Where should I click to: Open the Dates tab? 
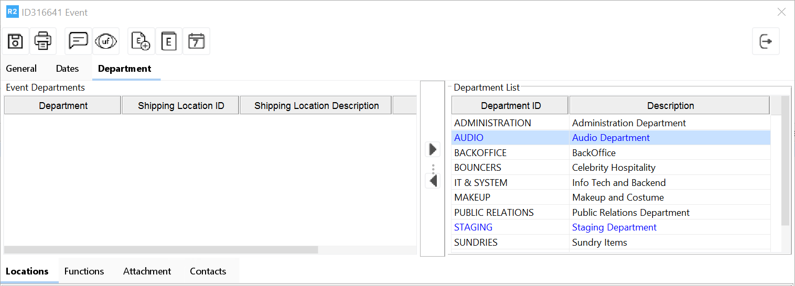[67, 69]
